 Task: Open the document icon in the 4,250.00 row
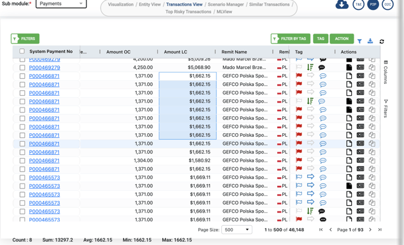point(349,67)
